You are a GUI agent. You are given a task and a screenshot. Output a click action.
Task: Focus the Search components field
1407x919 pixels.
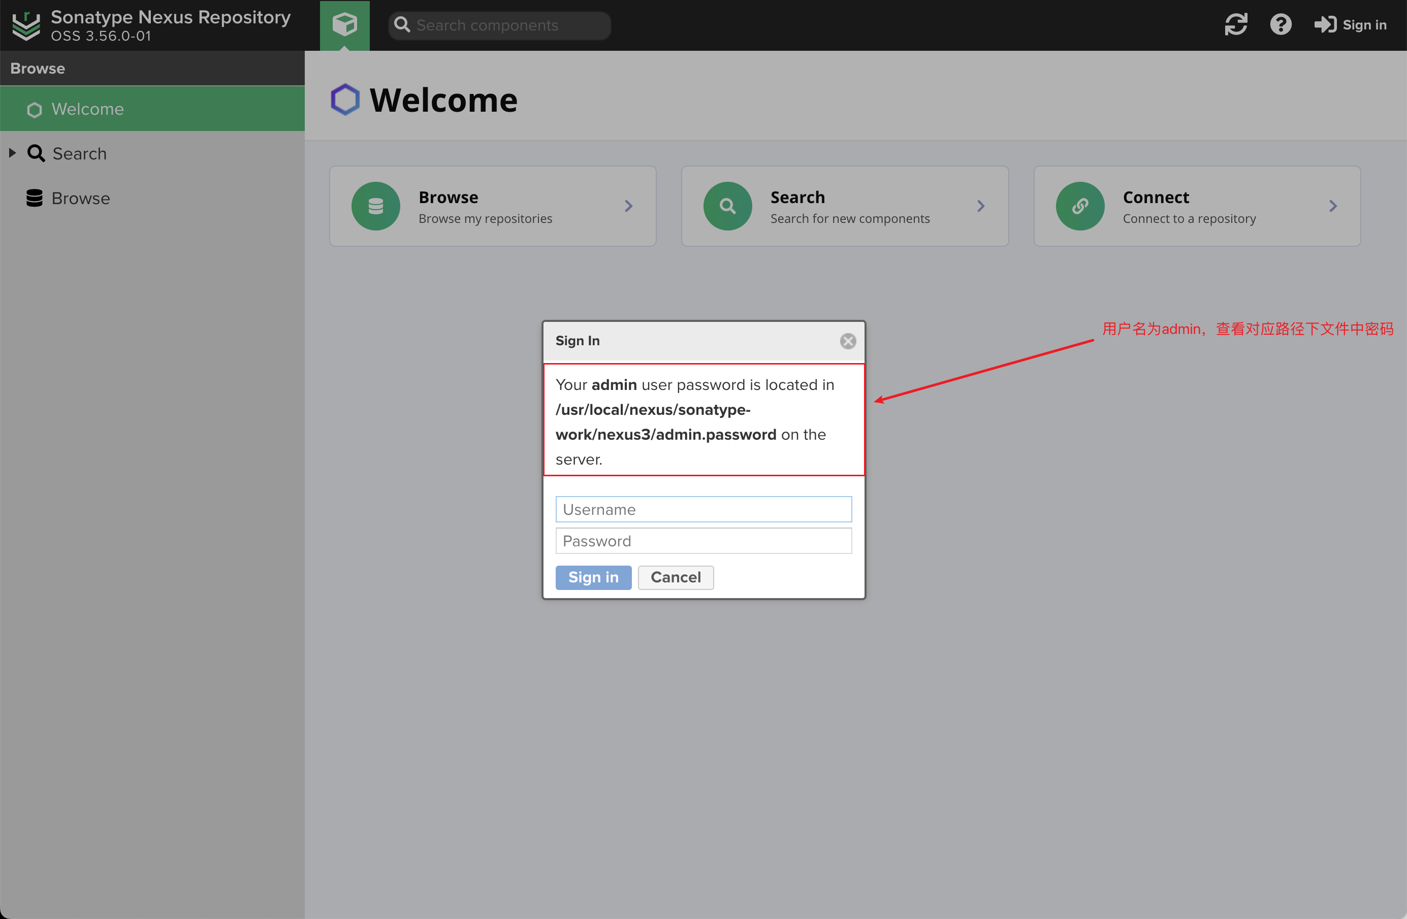499,25
